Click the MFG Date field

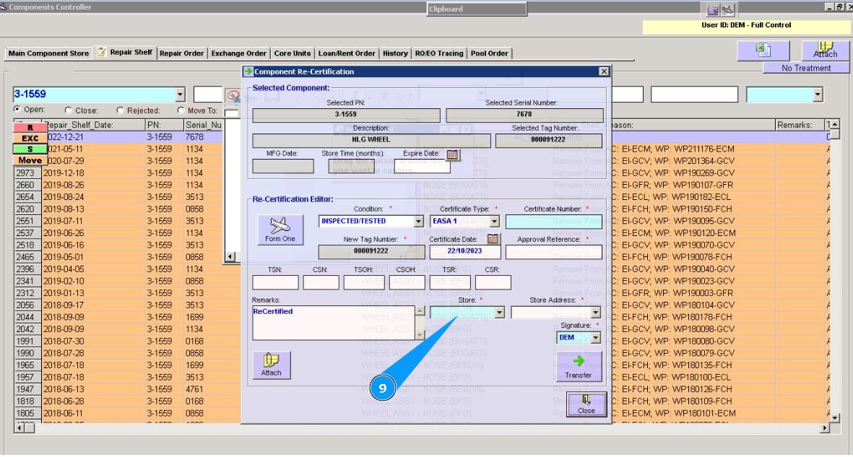[x=283, y=166]
